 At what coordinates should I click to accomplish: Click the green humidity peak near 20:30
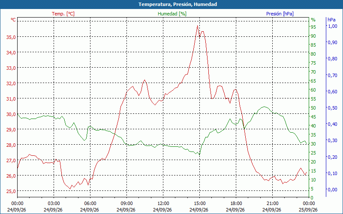pyautogui.click(x=264, y=107)
